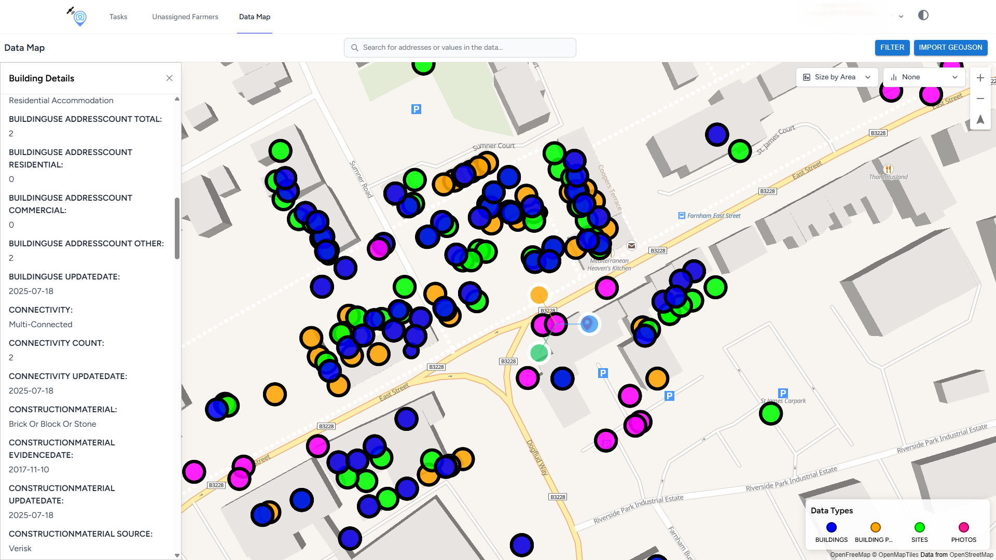Close the Building Details panel
The height and width of the screenshot is (560, 996).
click(x=169, y=78)
